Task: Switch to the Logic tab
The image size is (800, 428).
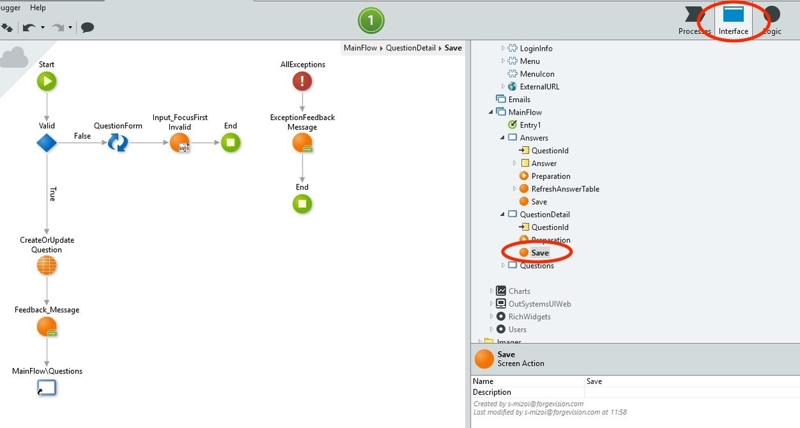Action: [x=772, y=20]
